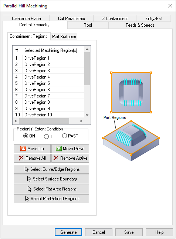Save the machining operation settings

(129, 232)
